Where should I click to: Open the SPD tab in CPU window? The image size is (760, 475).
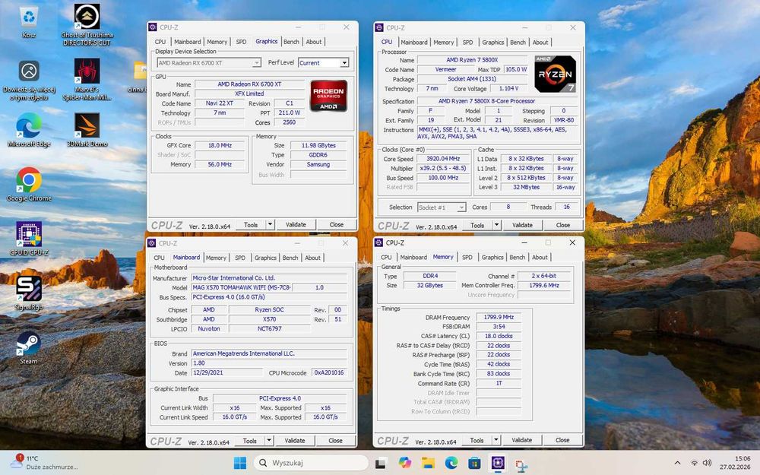click(467, 42)
